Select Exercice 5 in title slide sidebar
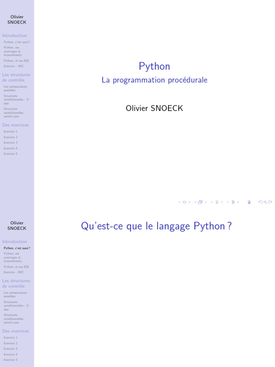This screenshot has height=367, width=275. 10,154
